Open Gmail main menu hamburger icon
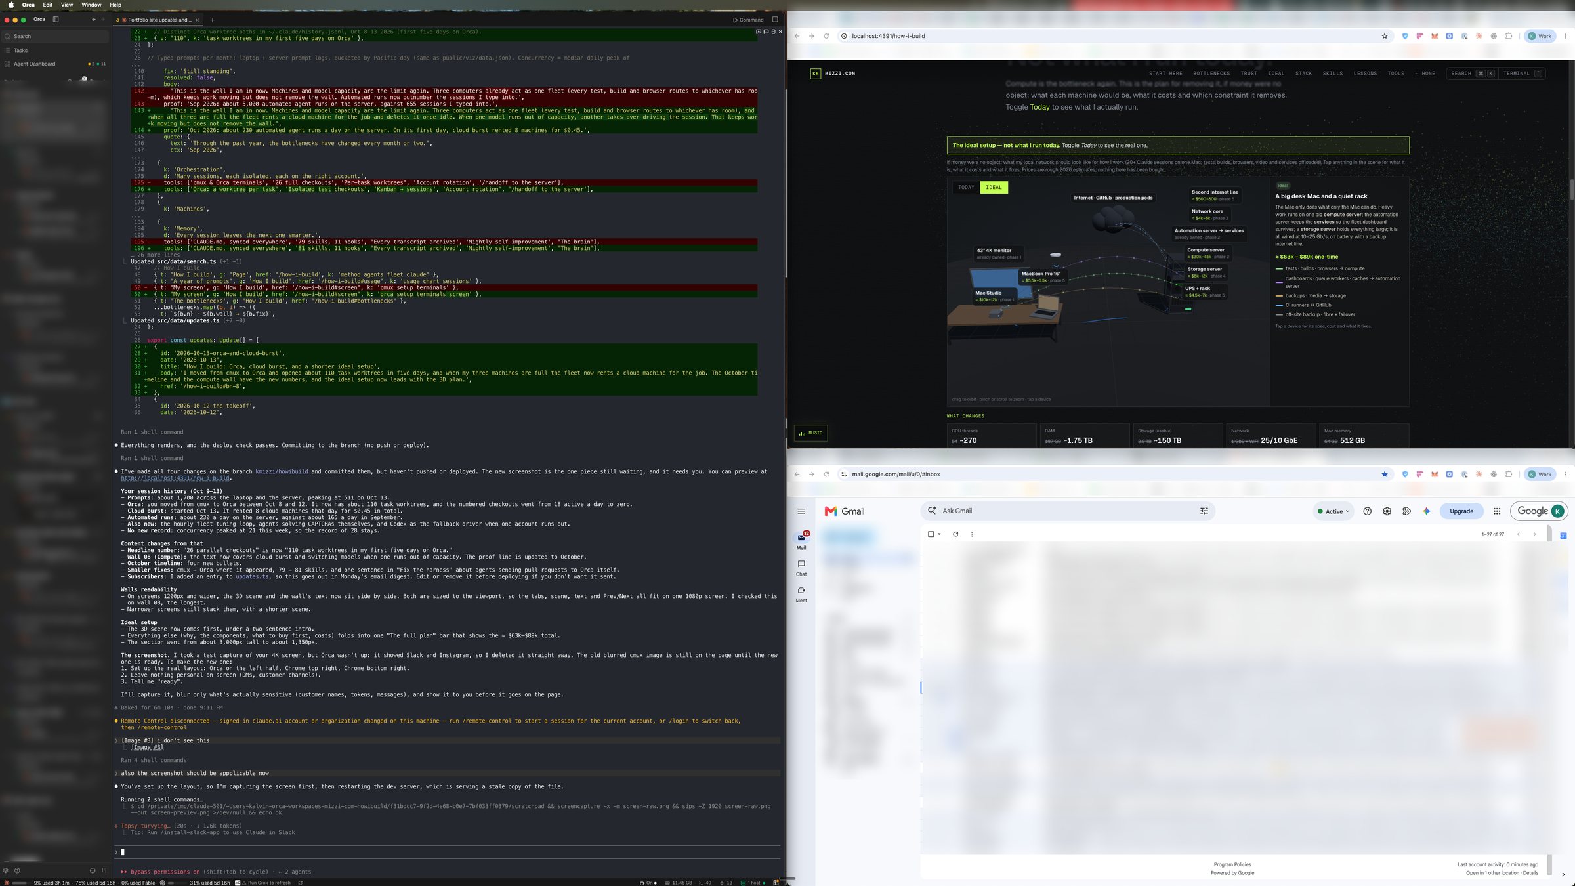The image size is (1575, 886). tap(801, 511)
